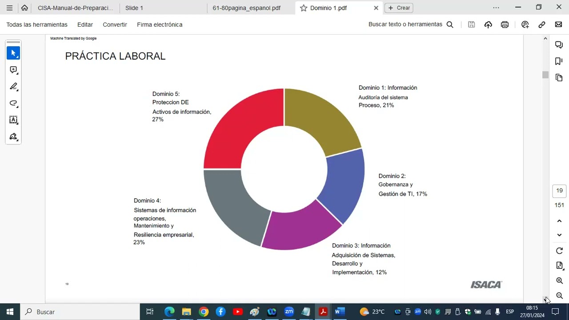Select the highlighter pen tool
This screenshot has width=569, height=320.
click(x=13, y=86)
